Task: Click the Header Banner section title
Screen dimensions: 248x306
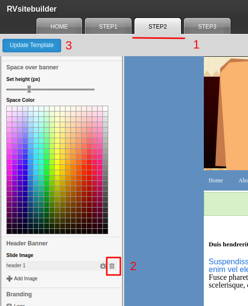Action: coord(27,243)
